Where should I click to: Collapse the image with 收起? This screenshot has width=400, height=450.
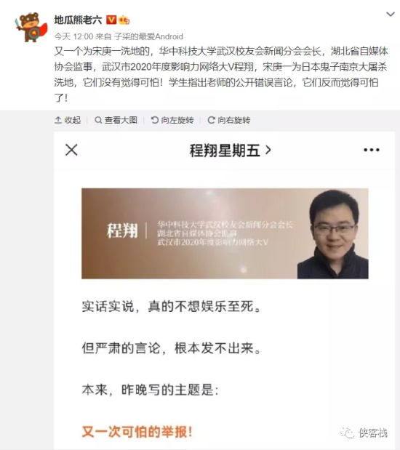click(68, 120)
